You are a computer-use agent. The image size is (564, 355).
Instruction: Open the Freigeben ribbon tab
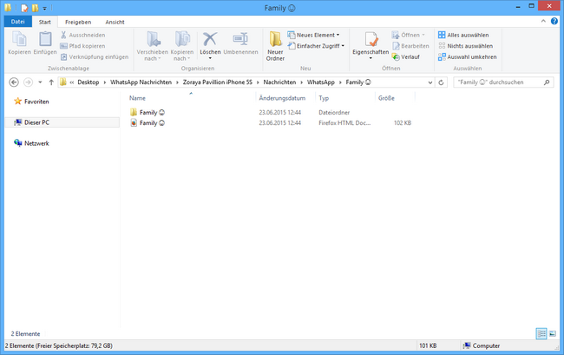[78, 22]
